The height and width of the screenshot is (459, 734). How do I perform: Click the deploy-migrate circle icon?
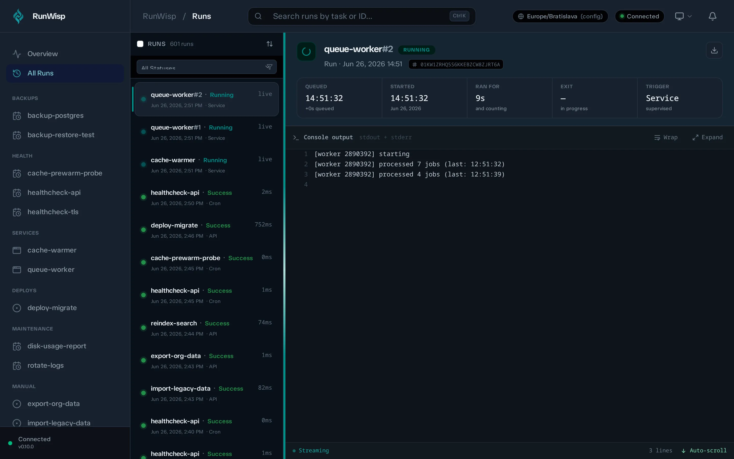17,308
